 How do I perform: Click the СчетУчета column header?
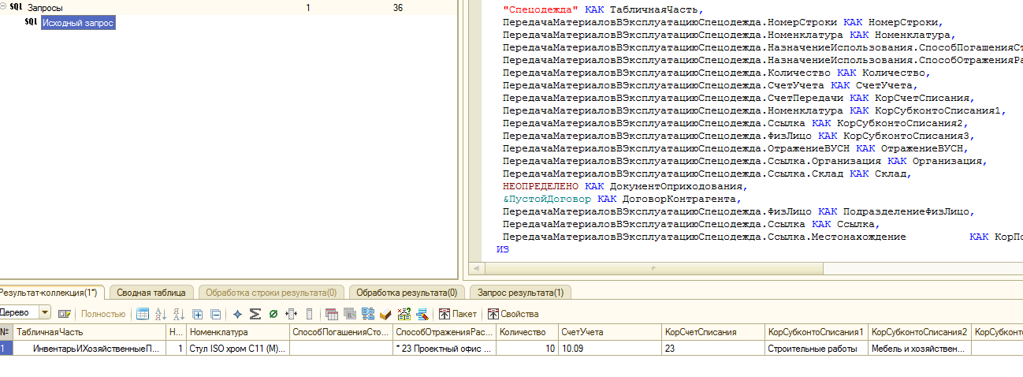coord(609,333)
